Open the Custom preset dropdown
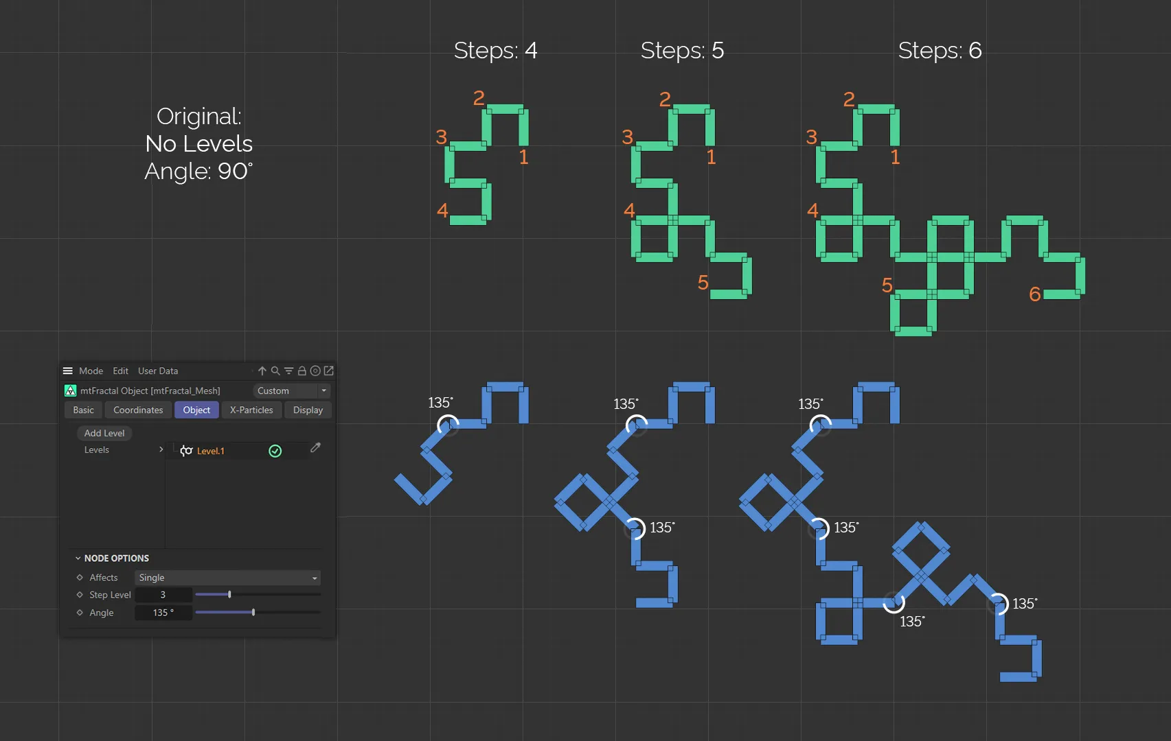The height and width of the screenshot is (741, 1171). 291,390
